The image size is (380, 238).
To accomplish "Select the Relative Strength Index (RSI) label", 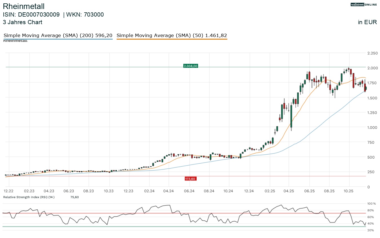I will [29, 197].
